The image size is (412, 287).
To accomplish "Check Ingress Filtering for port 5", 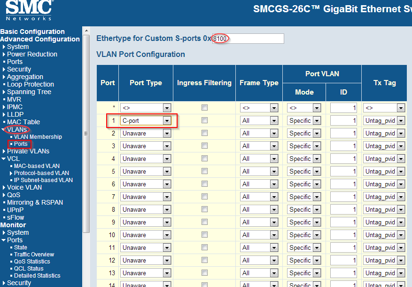I will [204, 171].
